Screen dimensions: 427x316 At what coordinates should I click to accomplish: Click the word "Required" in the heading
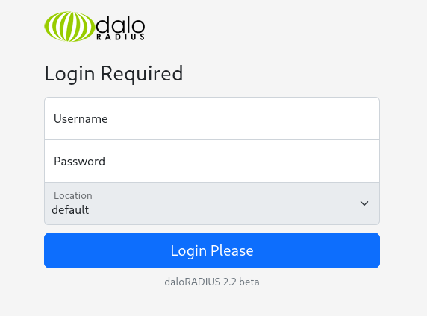pos(142,74)
